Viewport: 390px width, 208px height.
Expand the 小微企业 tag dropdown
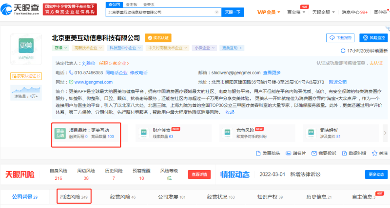point(204,48)
